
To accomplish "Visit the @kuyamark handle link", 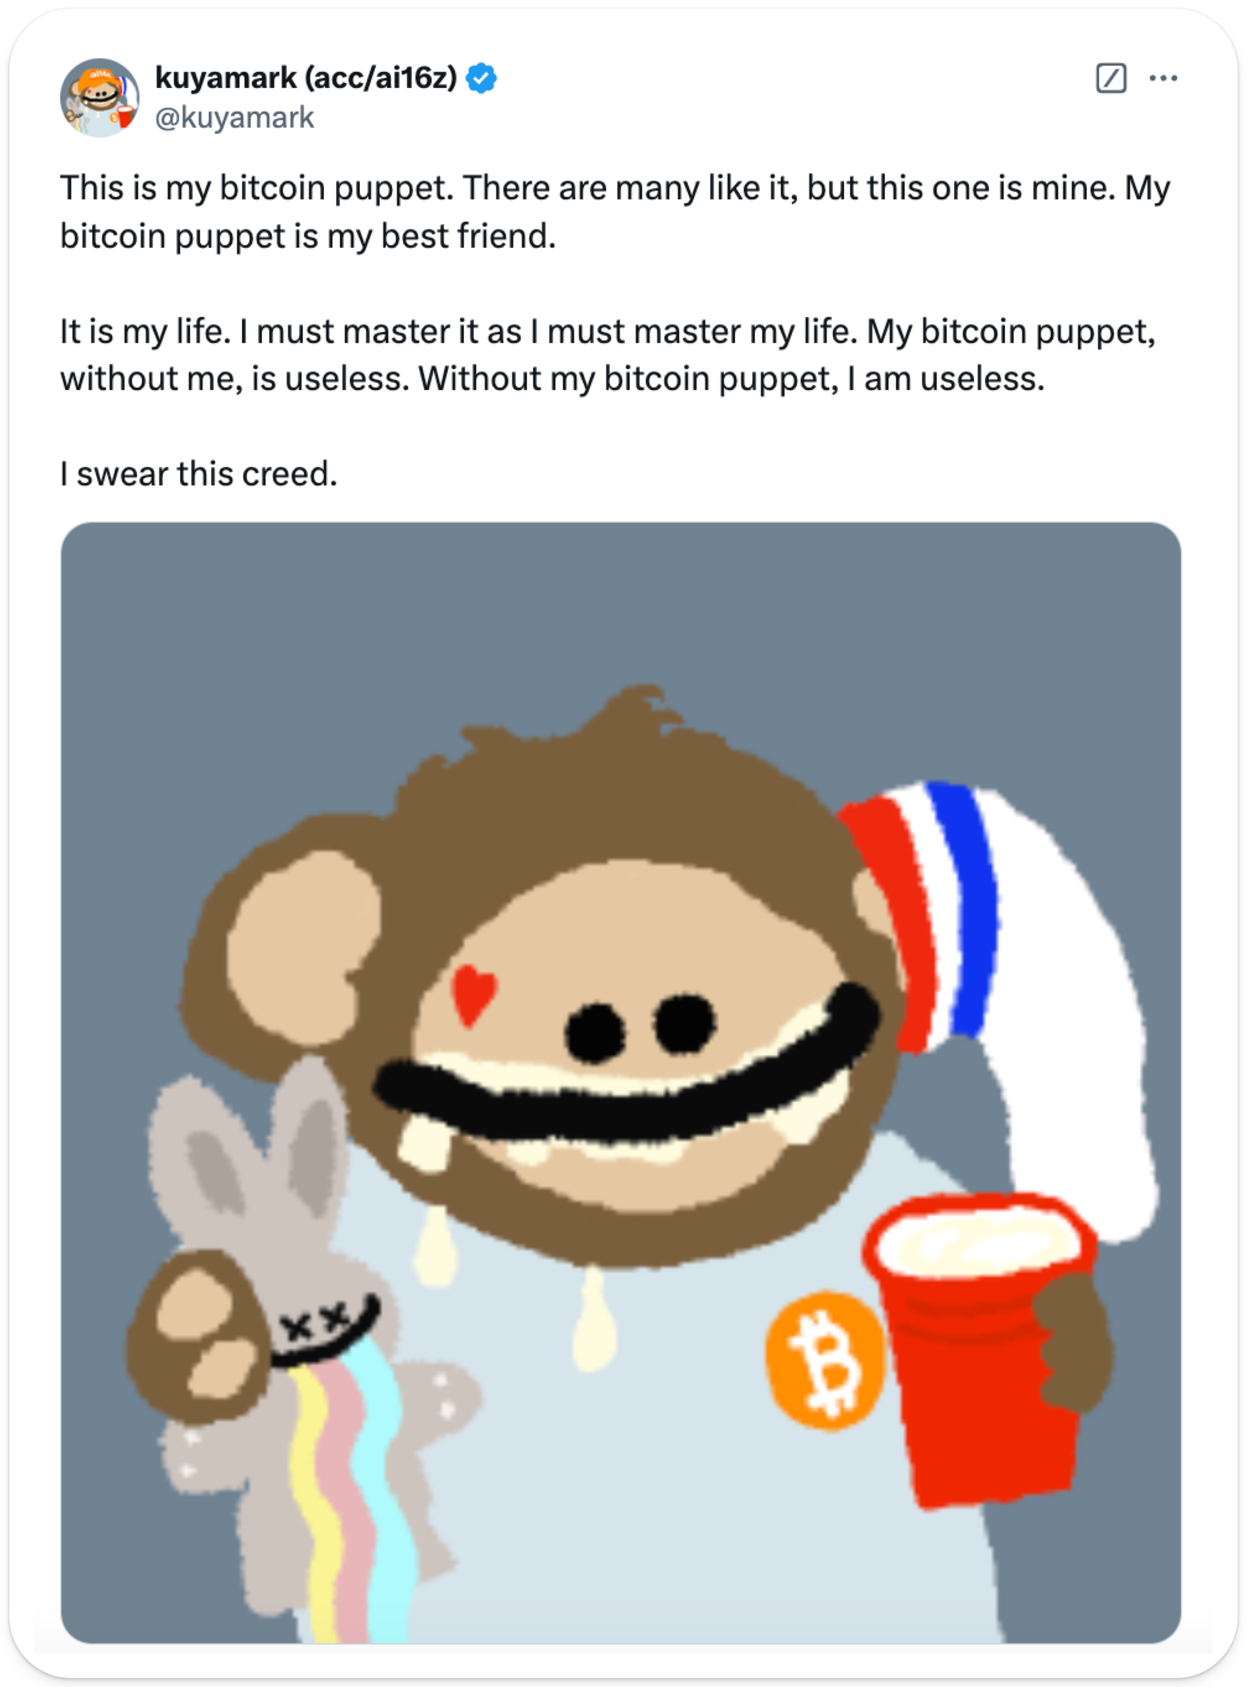I will (x=234, y=118).
